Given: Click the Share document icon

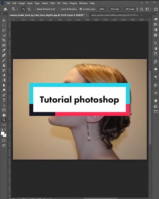Looking at the screenshot, I should (156, 9).
